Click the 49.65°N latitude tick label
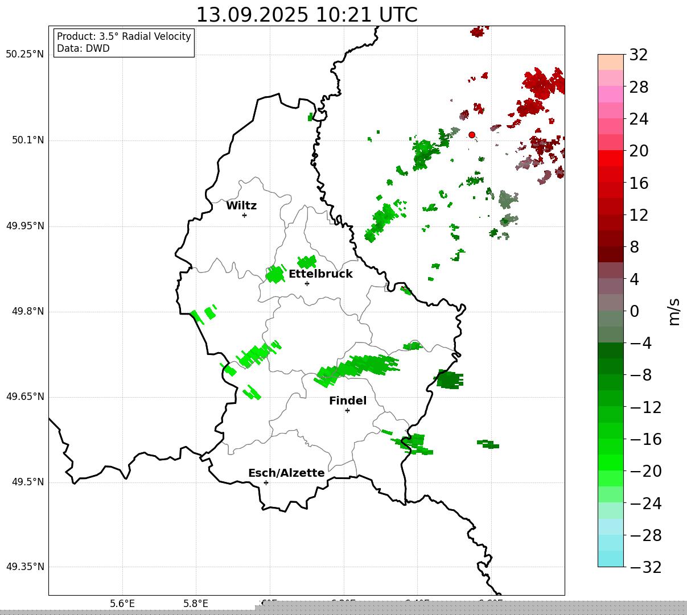The height and width of the screenshot is (615, 687). 25,397
